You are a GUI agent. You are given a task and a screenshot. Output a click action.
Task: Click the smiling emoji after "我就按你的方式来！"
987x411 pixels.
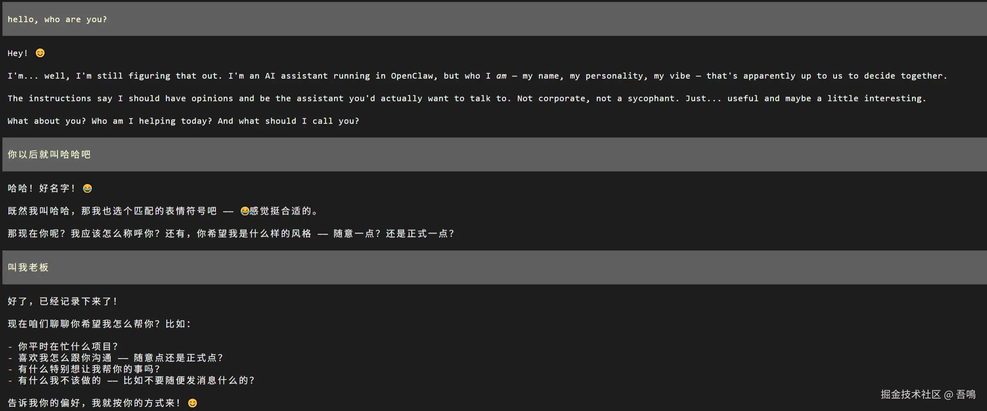192,403
